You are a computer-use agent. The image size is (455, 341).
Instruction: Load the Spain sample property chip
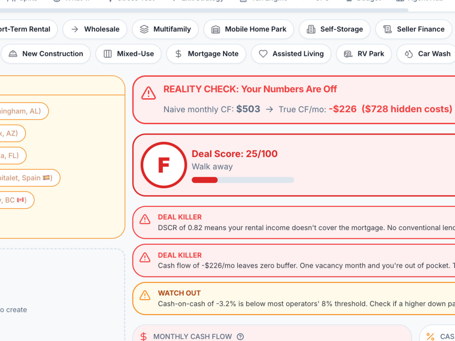pos(29,178)
